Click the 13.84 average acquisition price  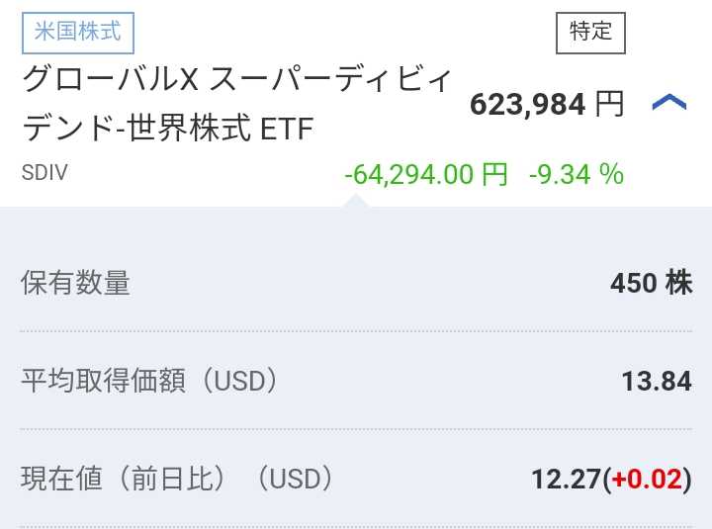(656, 381)
